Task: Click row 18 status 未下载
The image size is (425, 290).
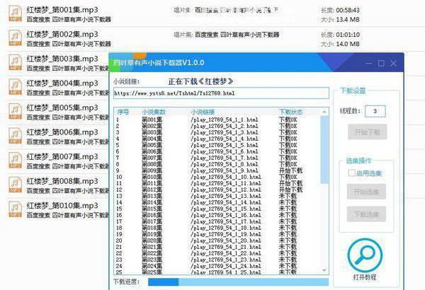Action: click(288, 228)
